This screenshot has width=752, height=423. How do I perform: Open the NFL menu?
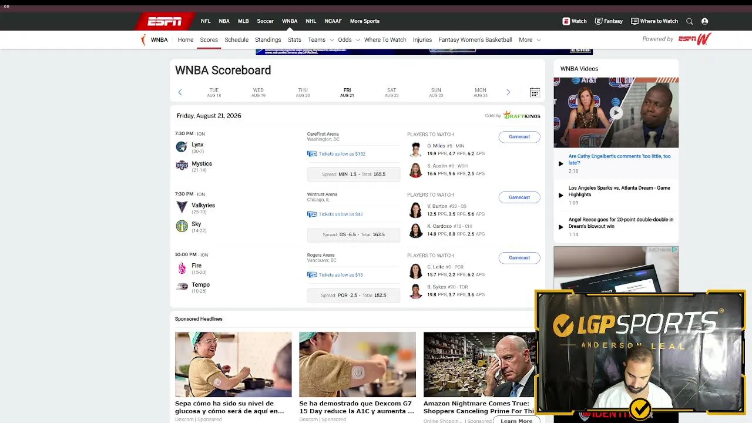tap(206, 21)
